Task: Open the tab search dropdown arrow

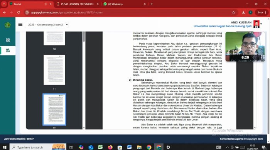Action: tap(4, 4)
